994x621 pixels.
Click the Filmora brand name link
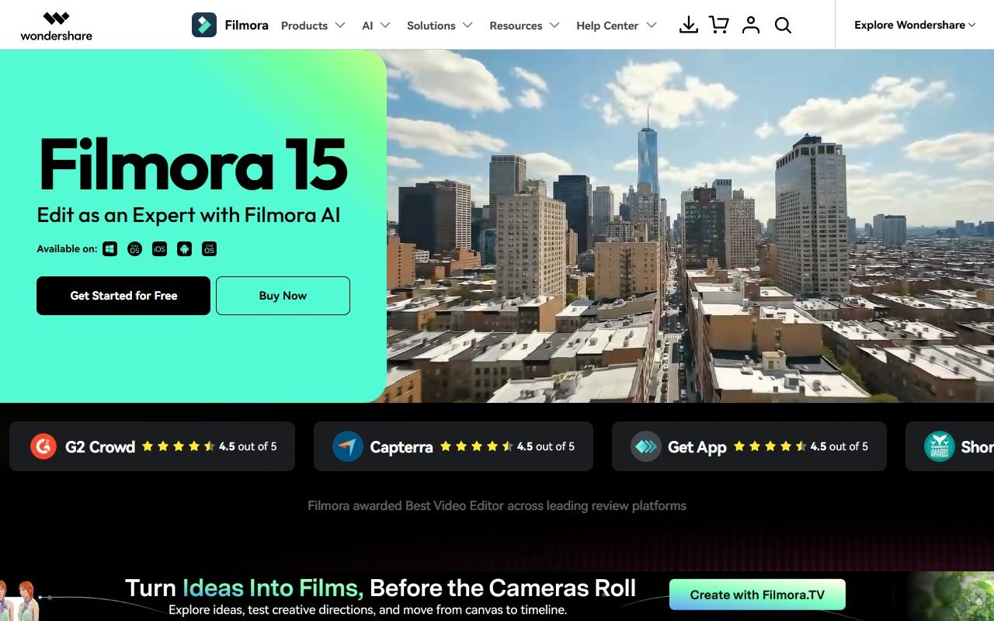point(246,25)
